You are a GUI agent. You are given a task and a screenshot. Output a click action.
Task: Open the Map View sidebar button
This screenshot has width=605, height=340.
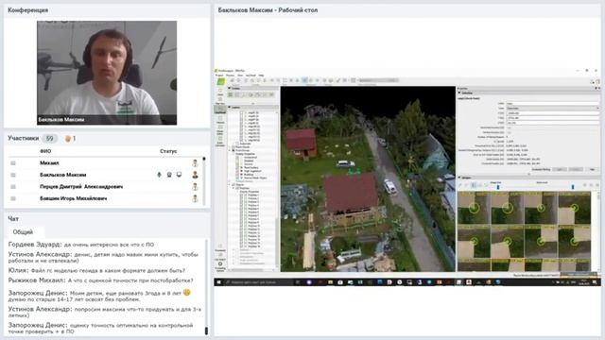pyautogui.click(x=220, y=100)
